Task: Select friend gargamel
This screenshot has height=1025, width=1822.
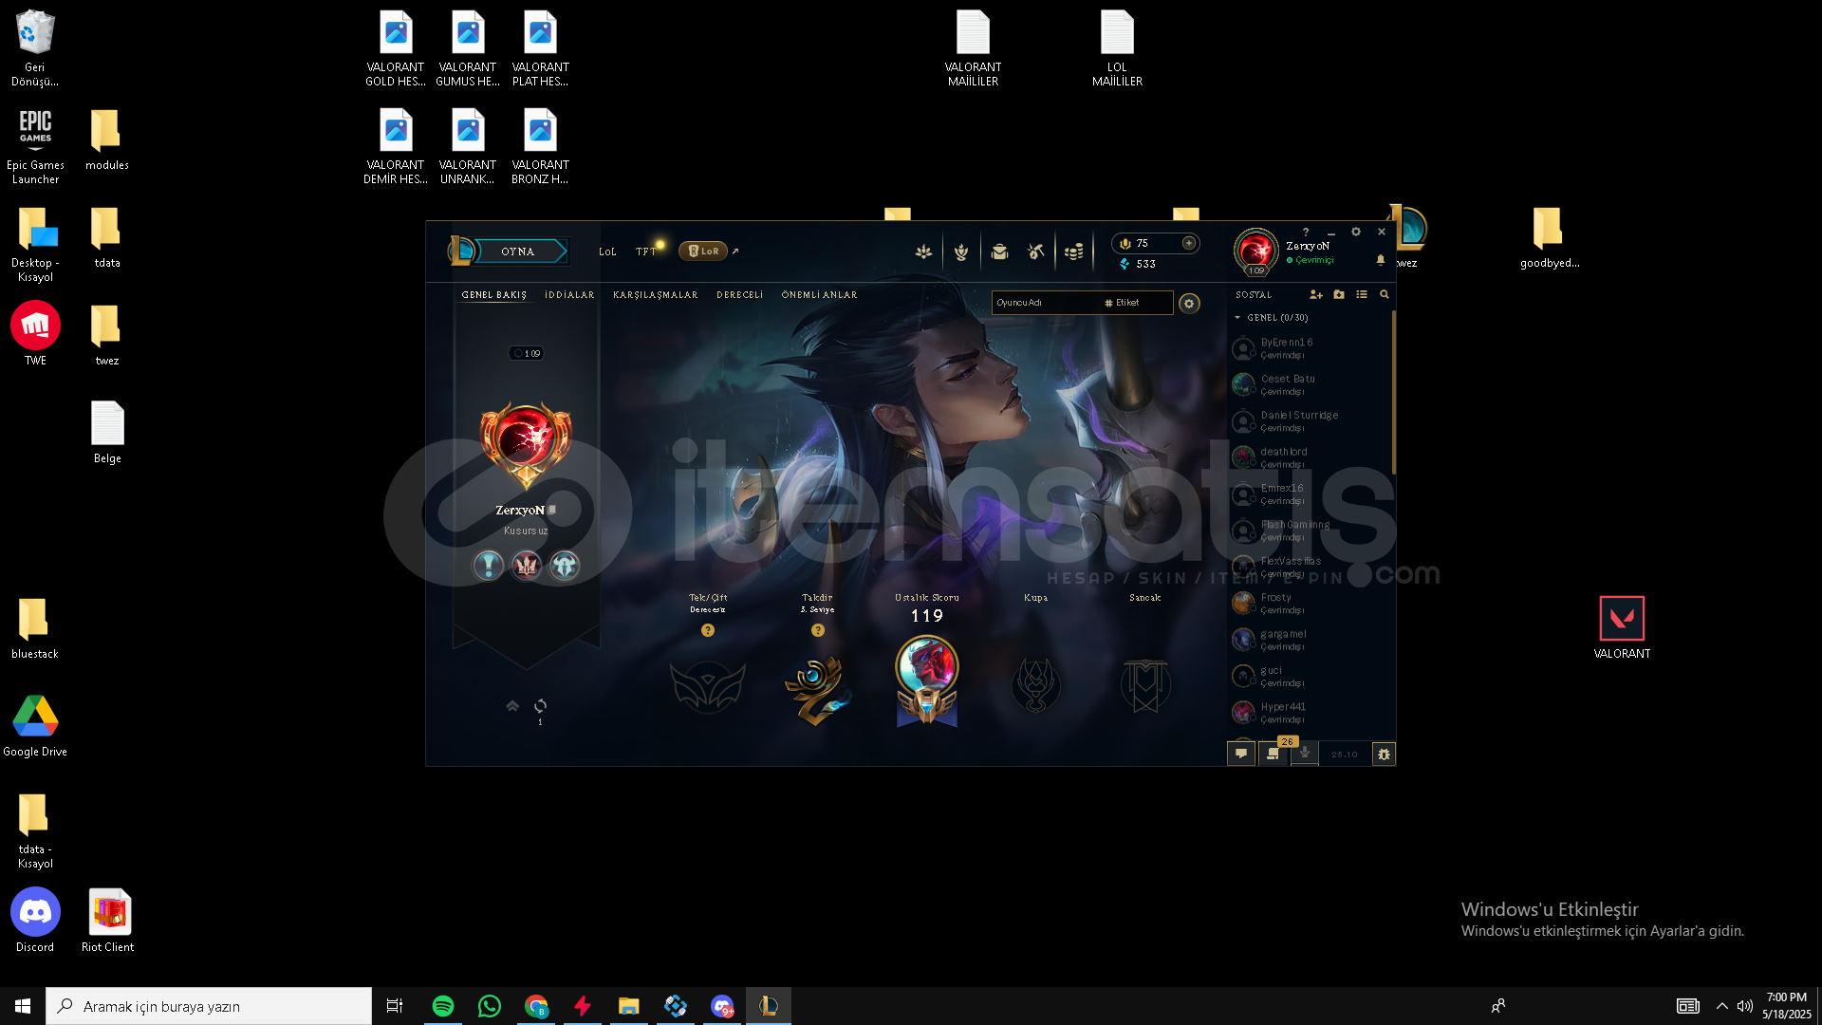Action: coord(1310,640)
